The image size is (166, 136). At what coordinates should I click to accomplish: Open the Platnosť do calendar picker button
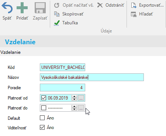(81, 108)
